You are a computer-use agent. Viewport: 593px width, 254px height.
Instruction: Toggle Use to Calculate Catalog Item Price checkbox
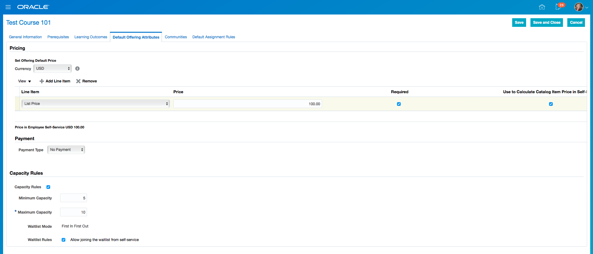click(551, 104)
